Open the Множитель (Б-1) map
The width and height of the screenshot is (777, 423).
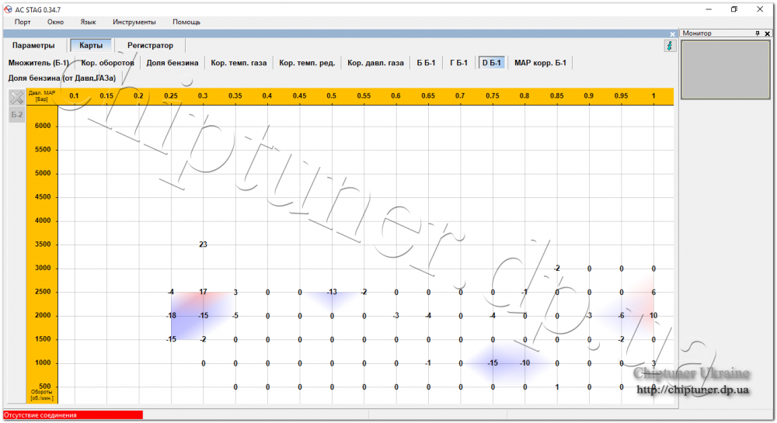pos(38,63)
